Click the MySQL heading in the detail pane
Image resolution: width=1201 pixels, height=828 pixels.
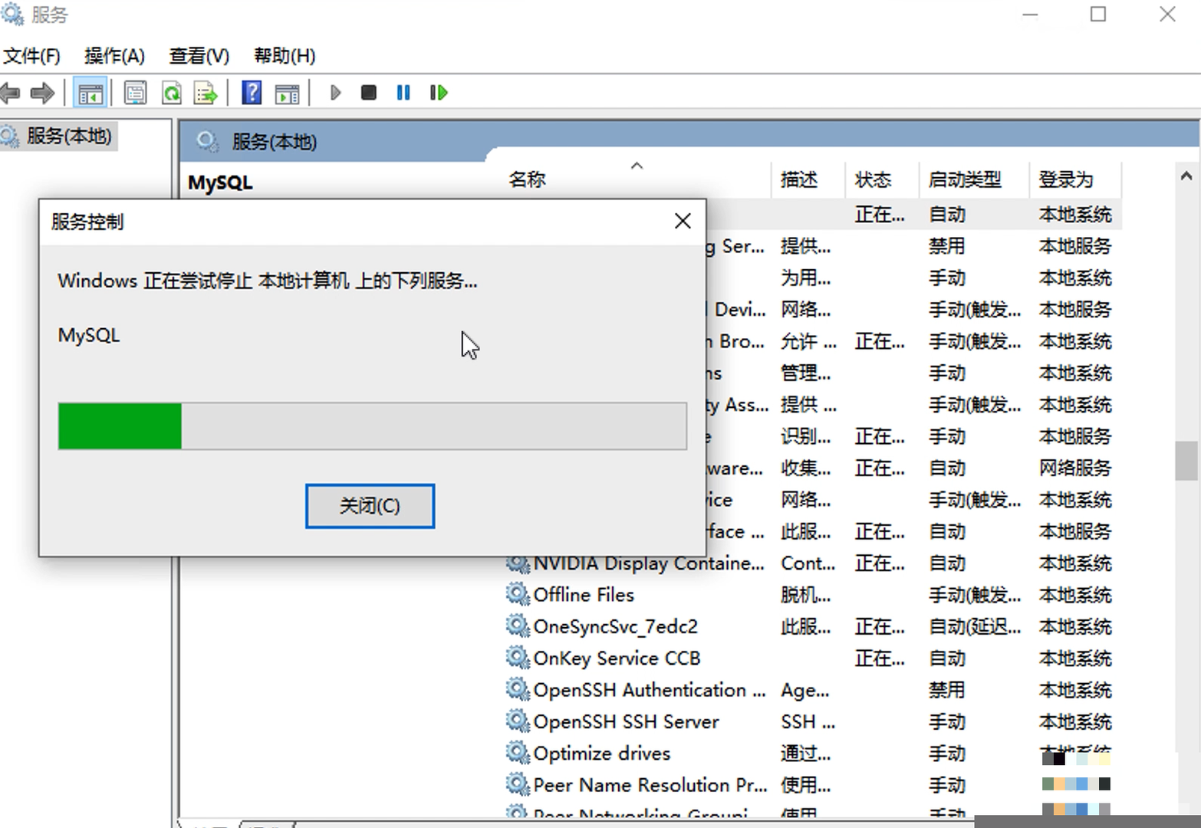pos(220,182)
